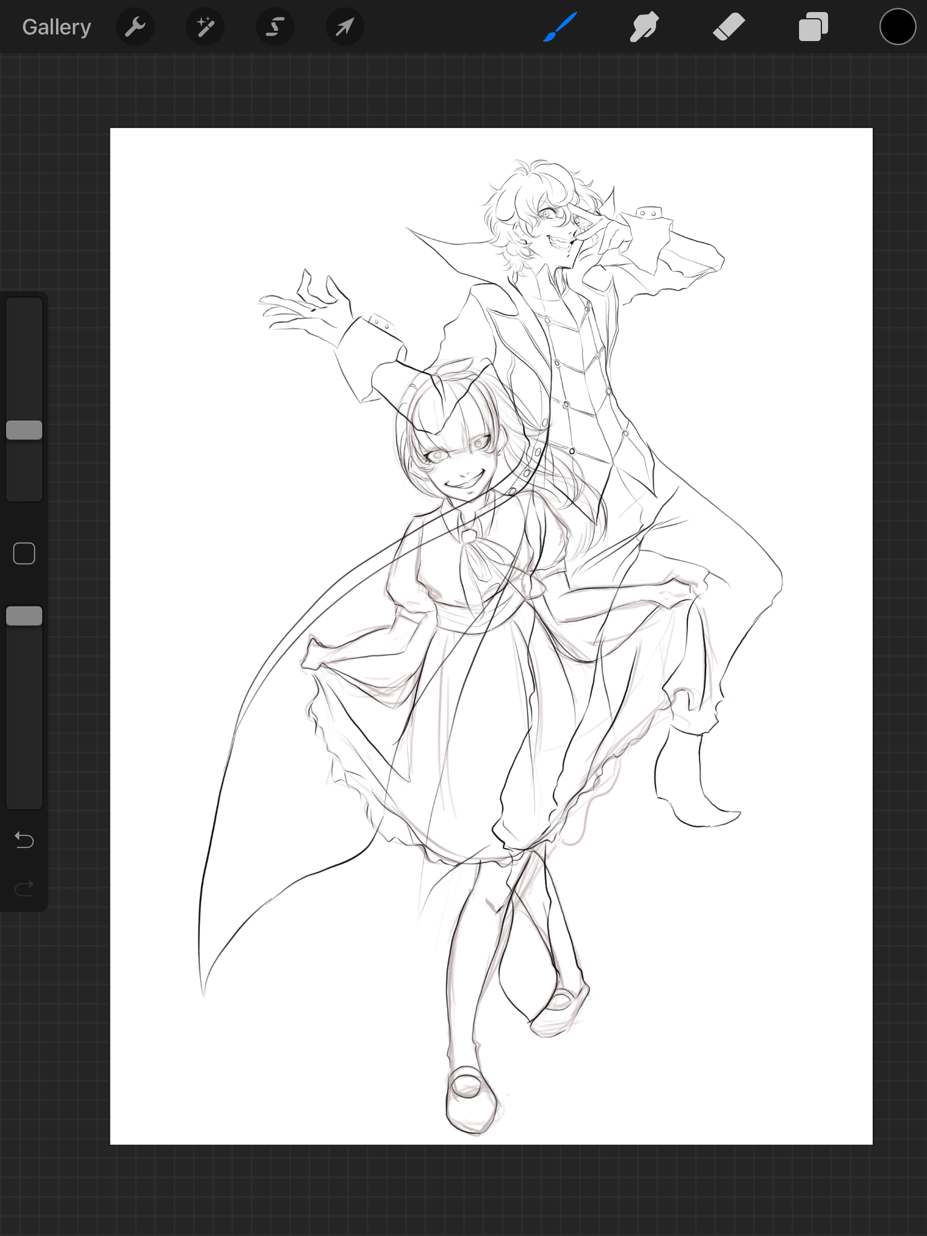Open the Adjustments magic wand menu

click(x=205, y=27)
